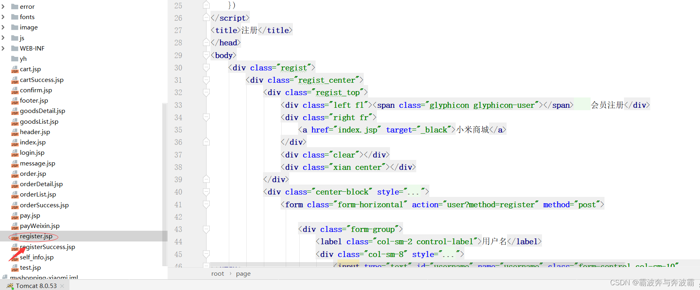
Task: Click the title tag text 注册 on line 27
Action: (249, 30)
